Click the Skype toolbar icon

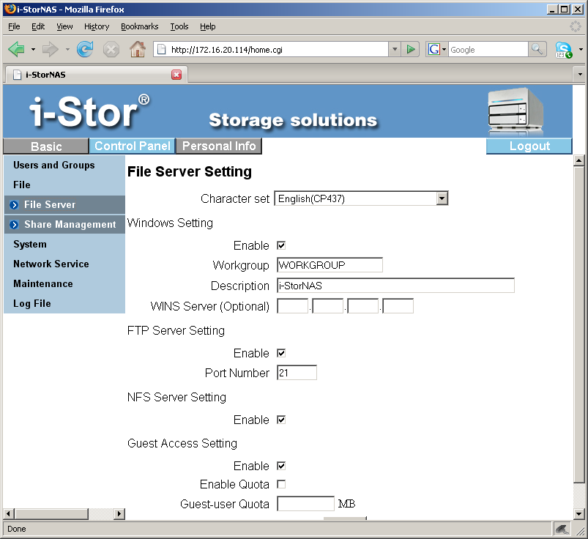tap(563, 50)
